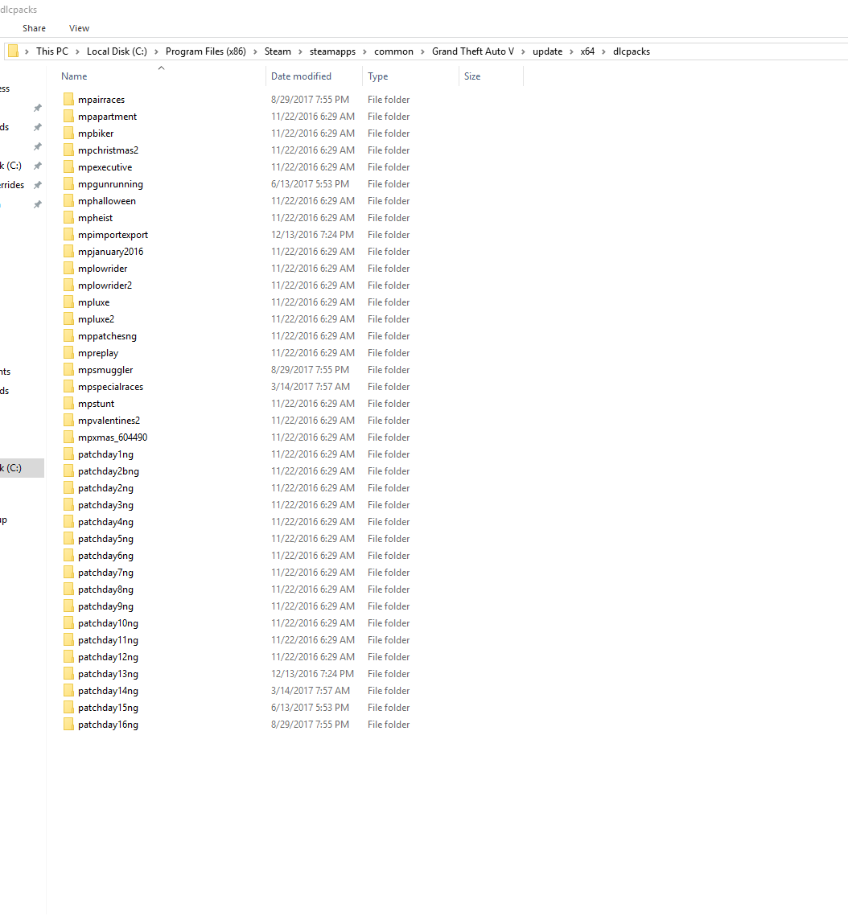Expand the chevron after Local Disk (C:)
The image size is (848, 916).
tap(156, 51)
